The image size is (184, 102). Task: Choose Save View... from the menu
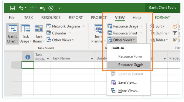(x=129, y=83)
